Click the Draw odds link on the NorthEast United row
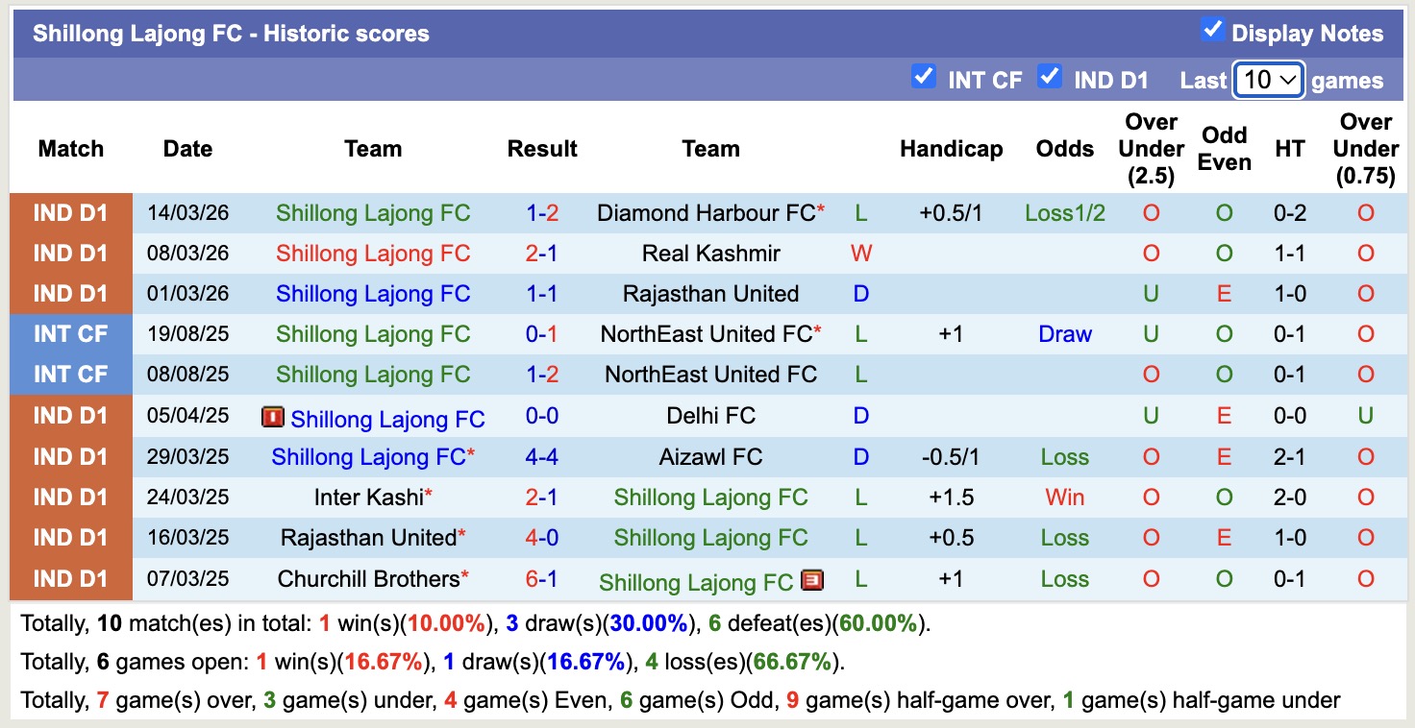 click(x=1064, y=334)
